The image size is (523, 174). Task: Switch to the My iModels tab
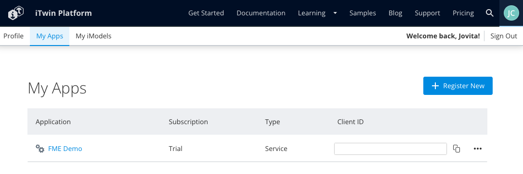(93, 36)
